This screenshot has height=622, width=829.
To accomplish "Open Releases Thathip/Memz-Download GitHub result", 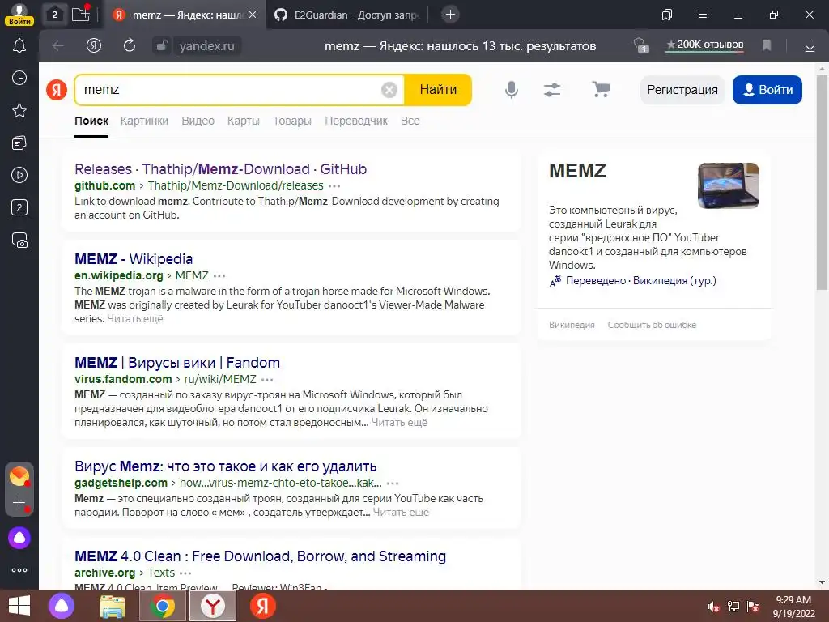I will [x=220, y=169].
